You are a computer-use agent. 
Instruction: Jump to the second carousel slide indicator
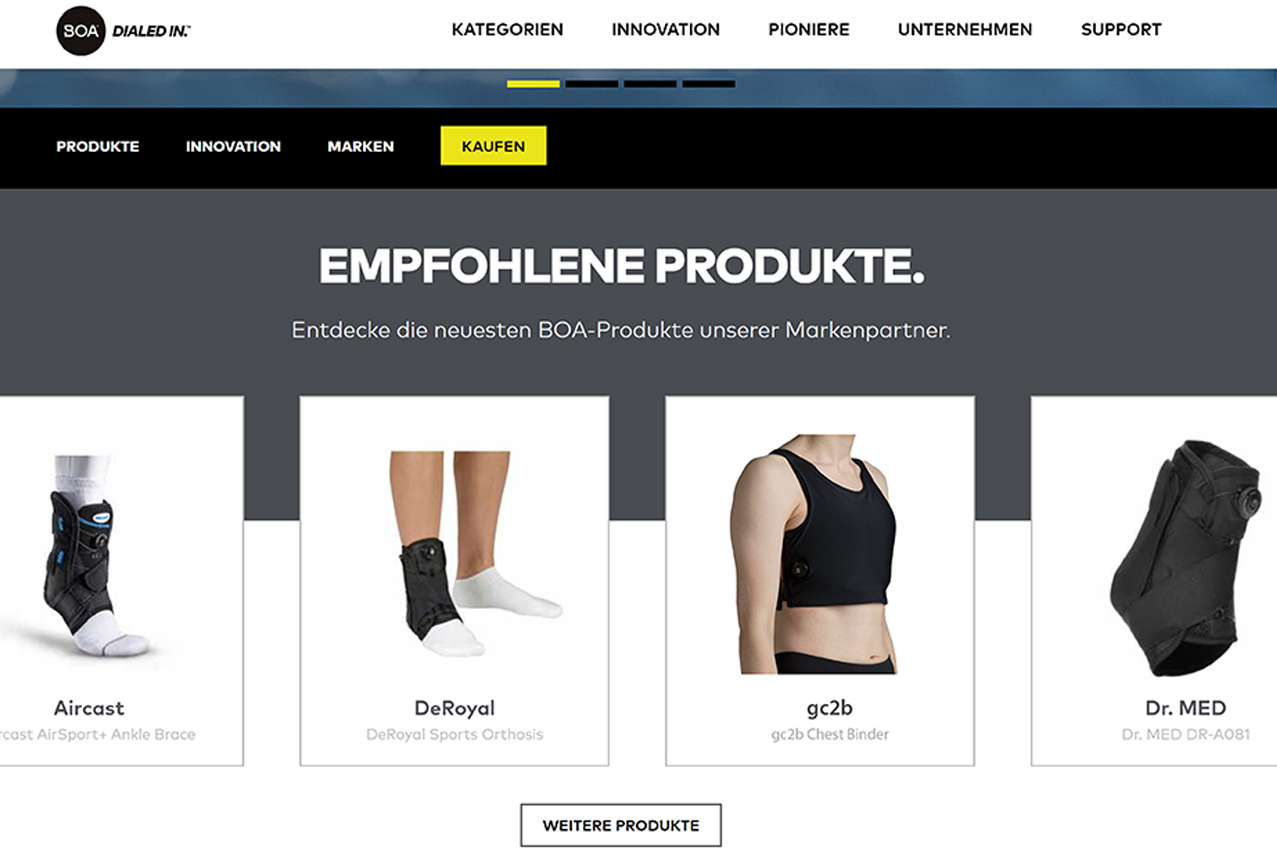coord(592,84)
